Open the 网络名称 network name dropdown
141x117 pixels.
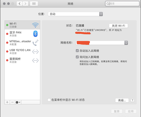102,43
